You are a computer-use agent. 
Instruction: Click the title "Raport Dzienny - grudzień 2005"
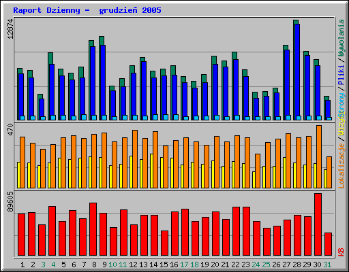[x=87, y=10]
